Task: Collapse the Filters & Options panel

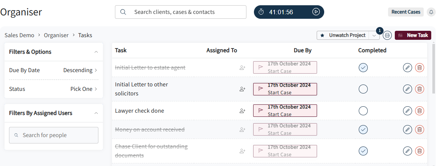Action: coord(96,52)
